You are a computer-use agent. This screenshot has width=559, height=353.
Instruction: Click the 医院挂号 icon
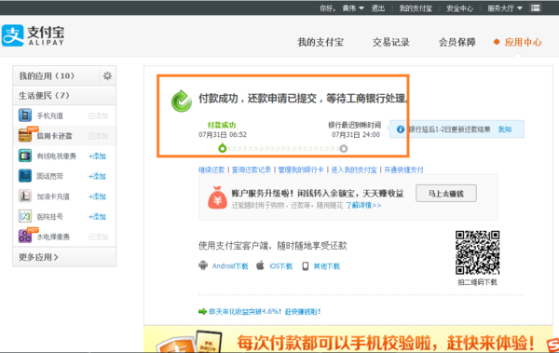tap(25, 216)
